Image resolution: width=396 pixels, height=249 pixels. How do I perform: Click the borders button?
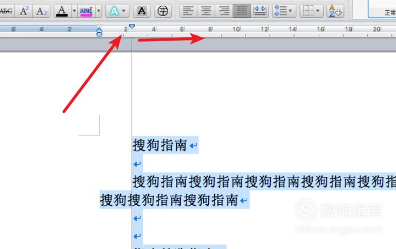(308, 11)
